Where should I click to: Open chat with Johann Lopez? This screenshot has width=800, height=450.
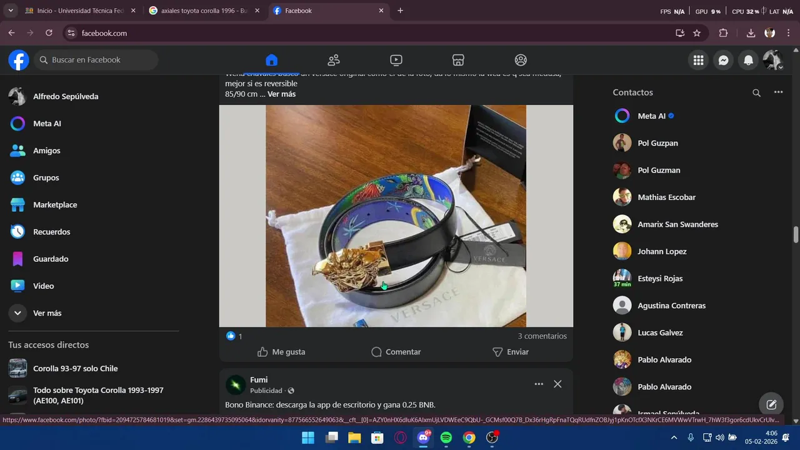[698, 251]
